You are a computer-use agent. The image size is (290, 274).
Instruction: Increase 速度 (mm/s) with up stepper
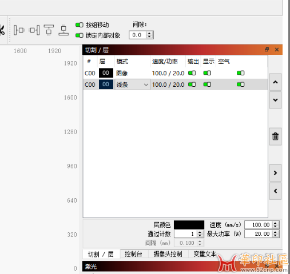[275, 223]
